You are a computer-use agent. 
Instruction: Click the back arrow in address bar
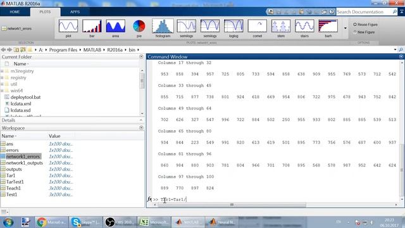[x=3, y=49]
